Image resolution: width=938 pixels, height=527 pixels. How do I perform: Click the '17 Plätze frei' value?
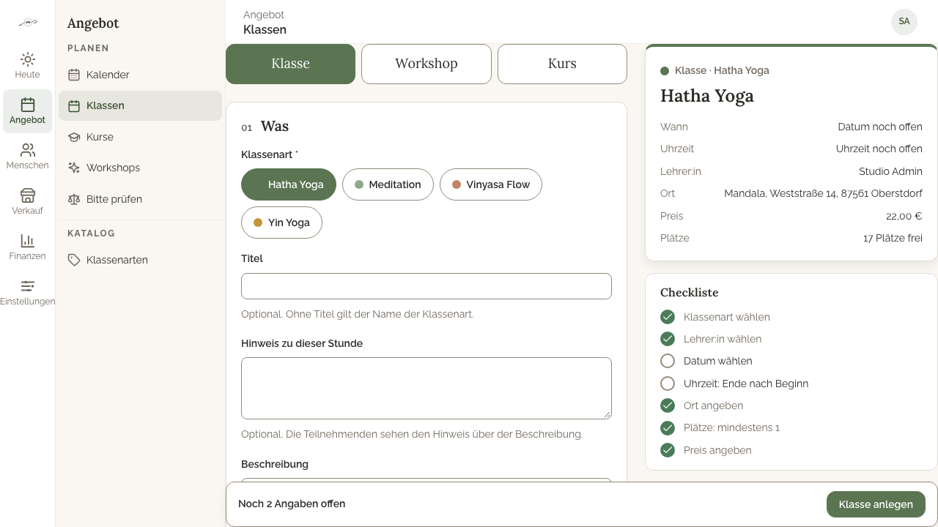click(x=893, y=238)
